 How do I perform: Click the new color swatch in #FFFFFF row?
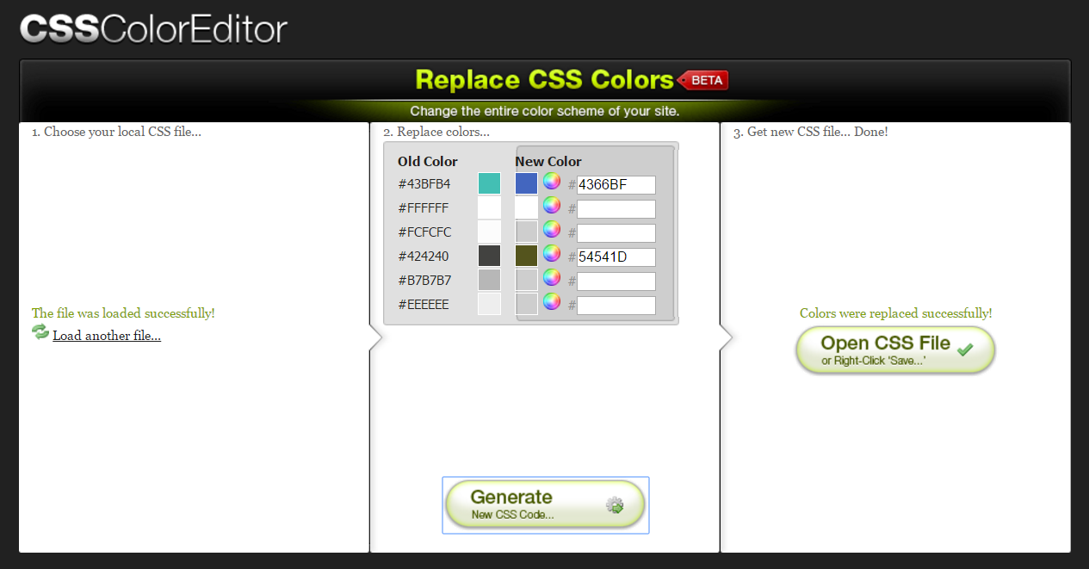coord(526,207)
